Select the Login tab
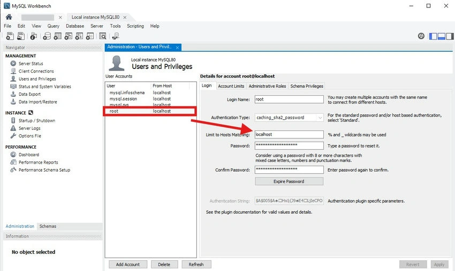This screenshot has width=455, height=271. (x=207, y=86)
